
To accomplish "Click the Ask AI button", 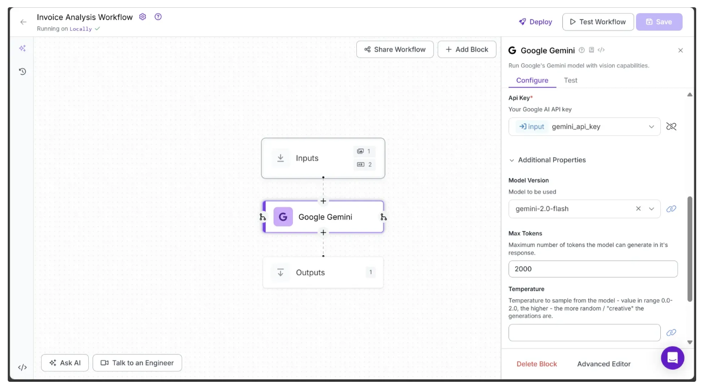I will pos(65,363).
